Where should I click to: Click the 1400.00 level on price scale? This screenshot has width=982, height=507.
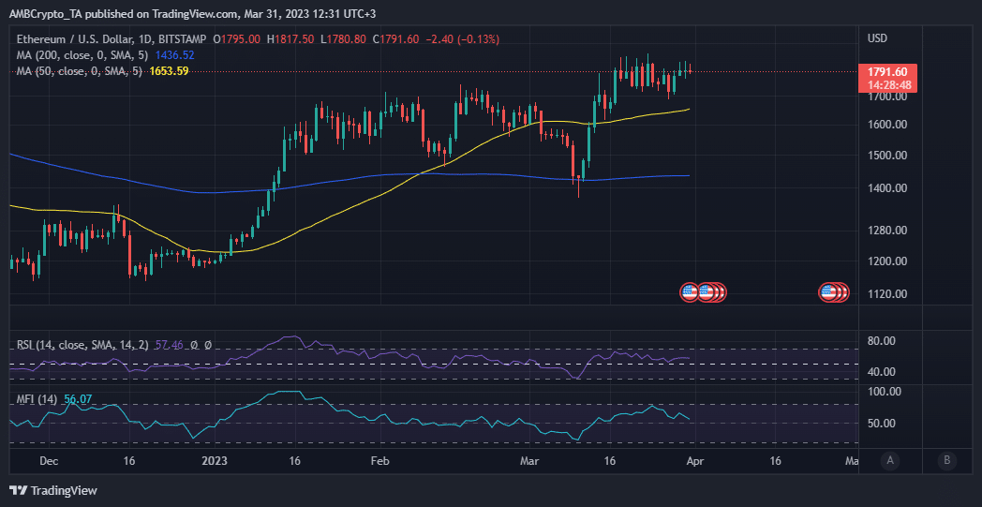tap(885, 188)
